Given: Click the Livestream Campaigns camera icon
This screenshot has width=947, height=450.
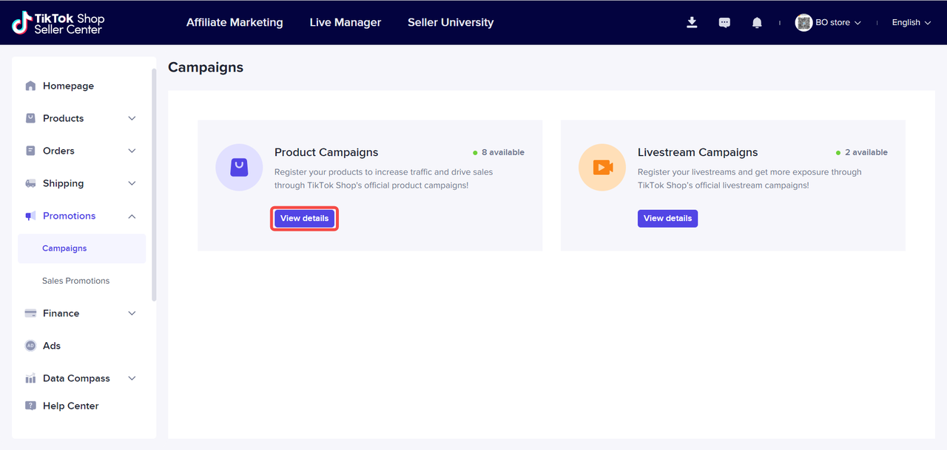Looking at the screenshot, I should [602, 168].
